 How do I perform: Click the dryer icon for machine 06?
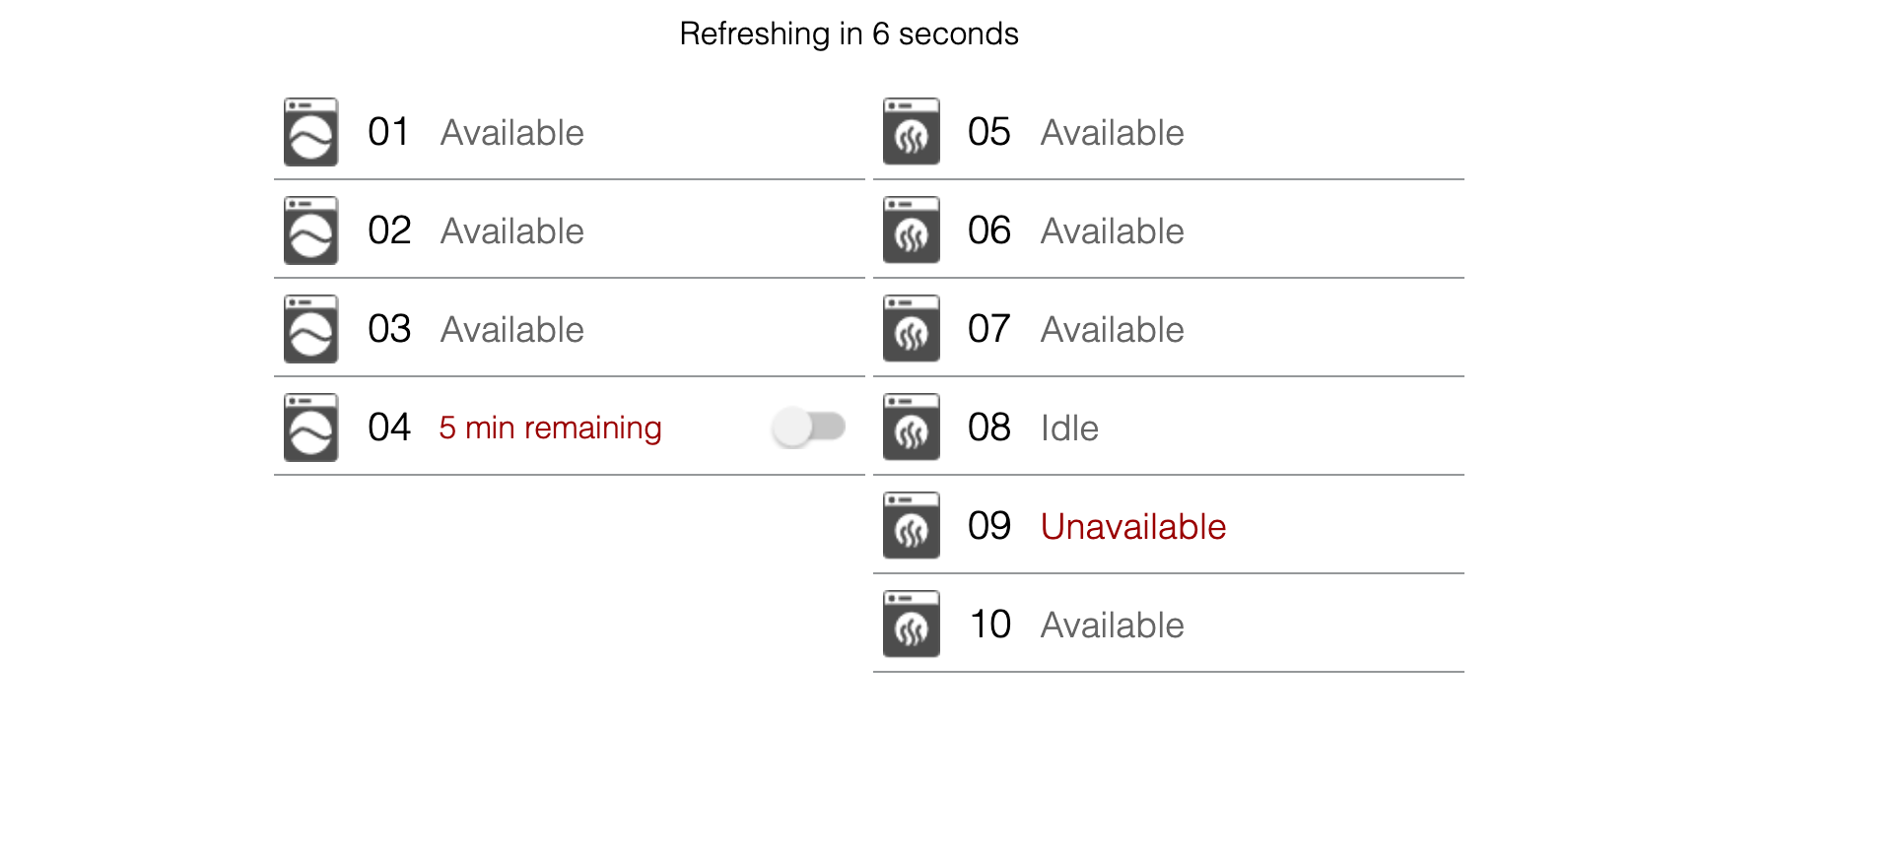tap(911, 231)
